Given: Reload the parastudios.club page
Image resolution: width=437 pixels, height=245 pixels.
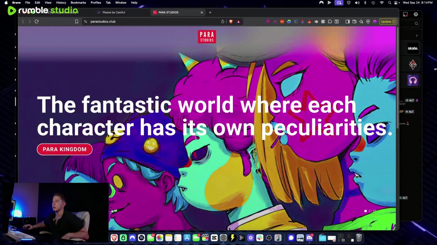Looking at the screenshot, I should click(37, 21).
